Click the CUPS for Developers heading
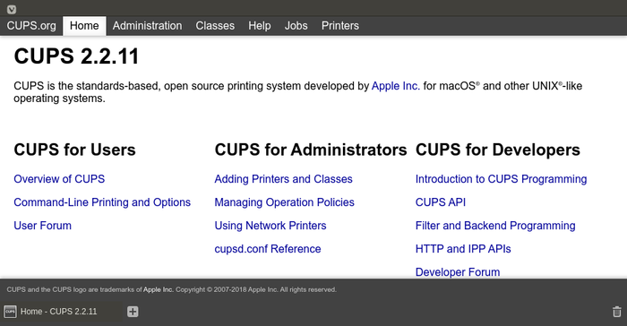Image resolution: width=627 pixels, height=326 pixels. coord(498,150)
